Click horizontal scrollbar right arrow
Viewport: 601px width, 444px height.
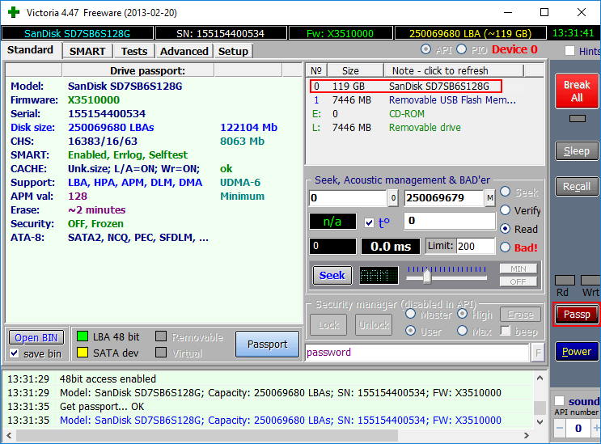(527, 436)
